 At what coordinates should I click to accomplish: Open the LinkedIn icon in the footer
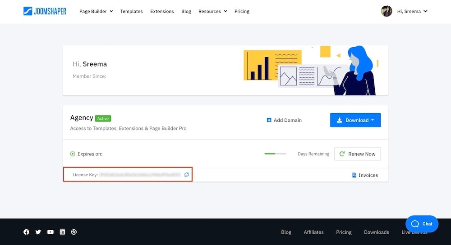tap(62, 232)
